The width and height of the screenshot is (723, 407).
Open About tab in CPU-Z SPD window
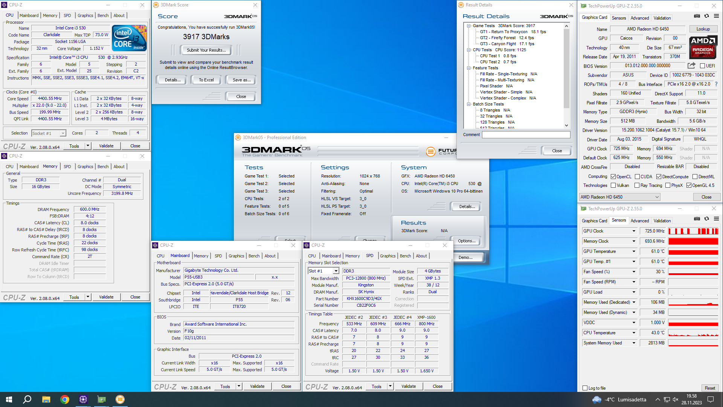(x=421, y=256)
